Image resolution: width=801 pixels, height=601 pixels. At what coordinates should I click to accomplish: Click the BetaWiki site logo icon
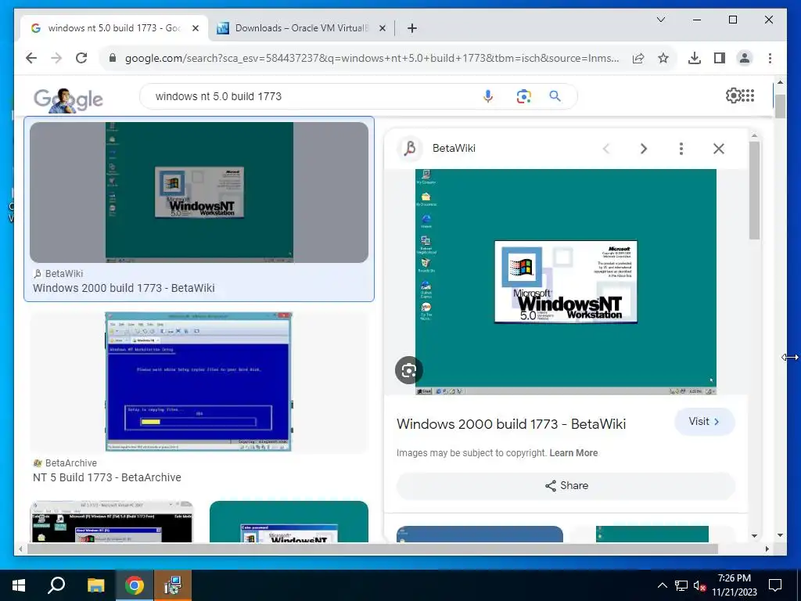tap(410, 148)
